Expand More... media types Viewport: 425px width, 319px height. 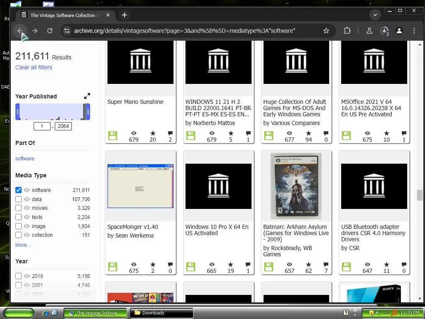(23, 245)
